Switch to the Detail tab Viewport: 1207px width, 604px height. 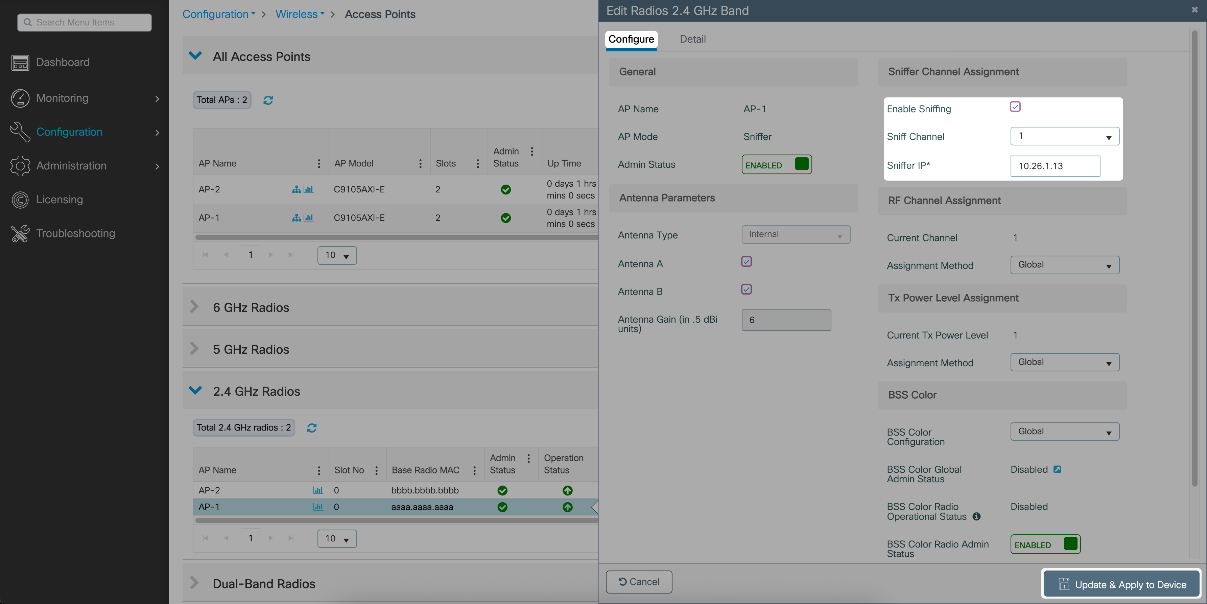click(692, 39)
